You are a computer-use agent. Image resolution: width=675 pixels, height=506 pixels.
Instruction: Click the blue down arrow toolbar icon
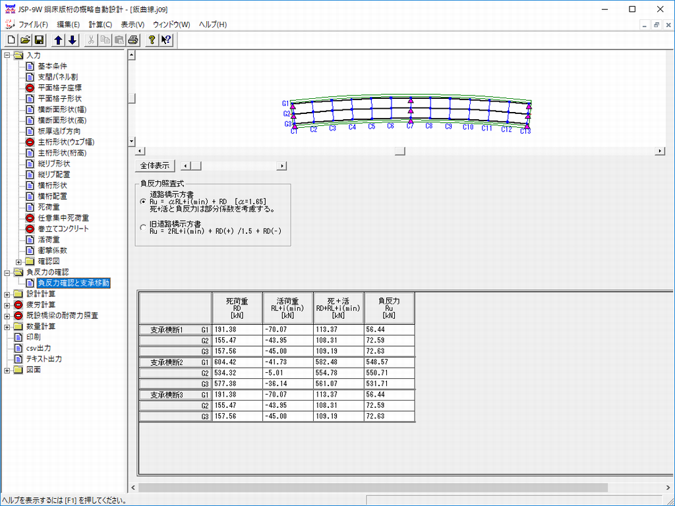[73, 40]
